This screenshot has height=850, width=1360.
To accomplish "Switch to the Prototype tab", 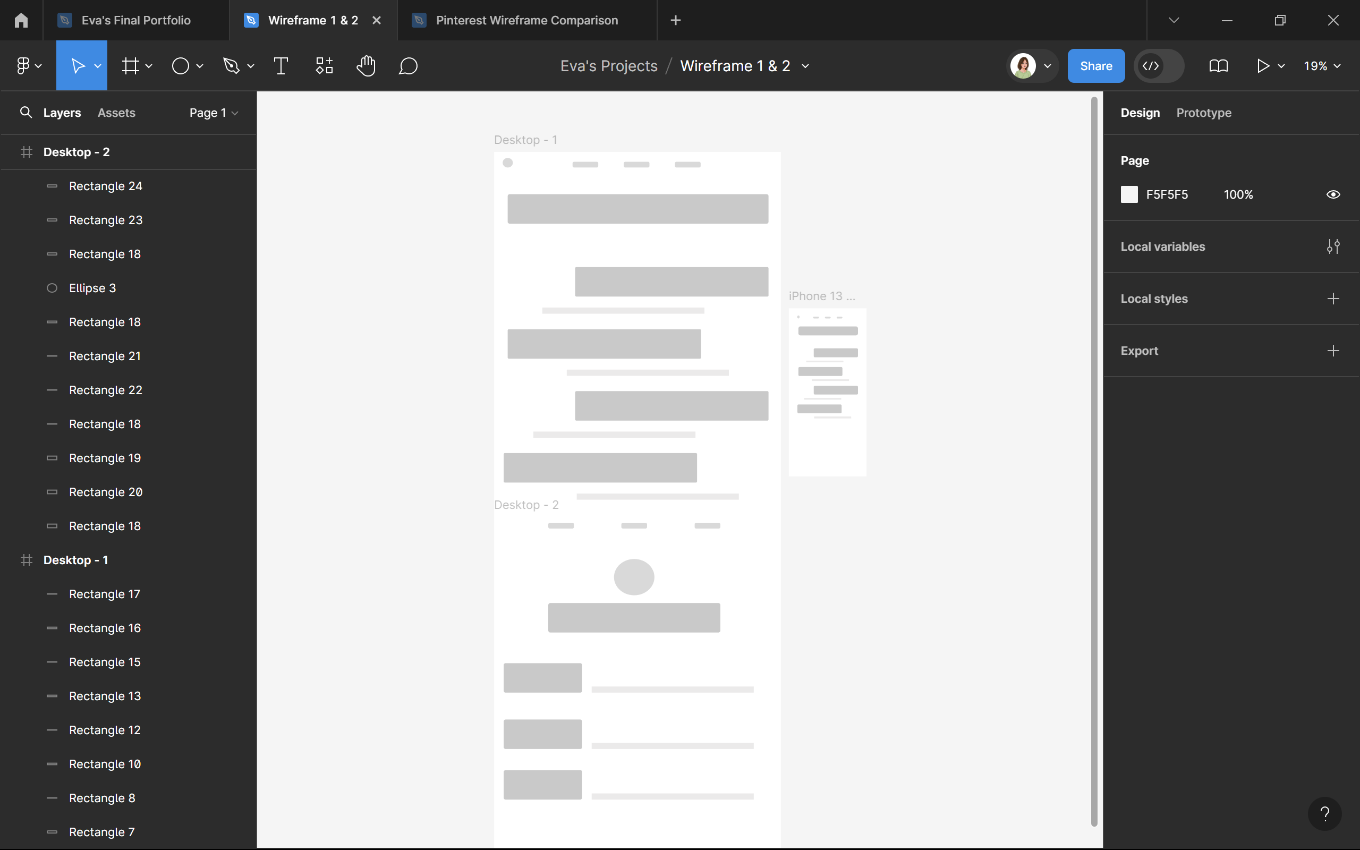I will 1203,113.
